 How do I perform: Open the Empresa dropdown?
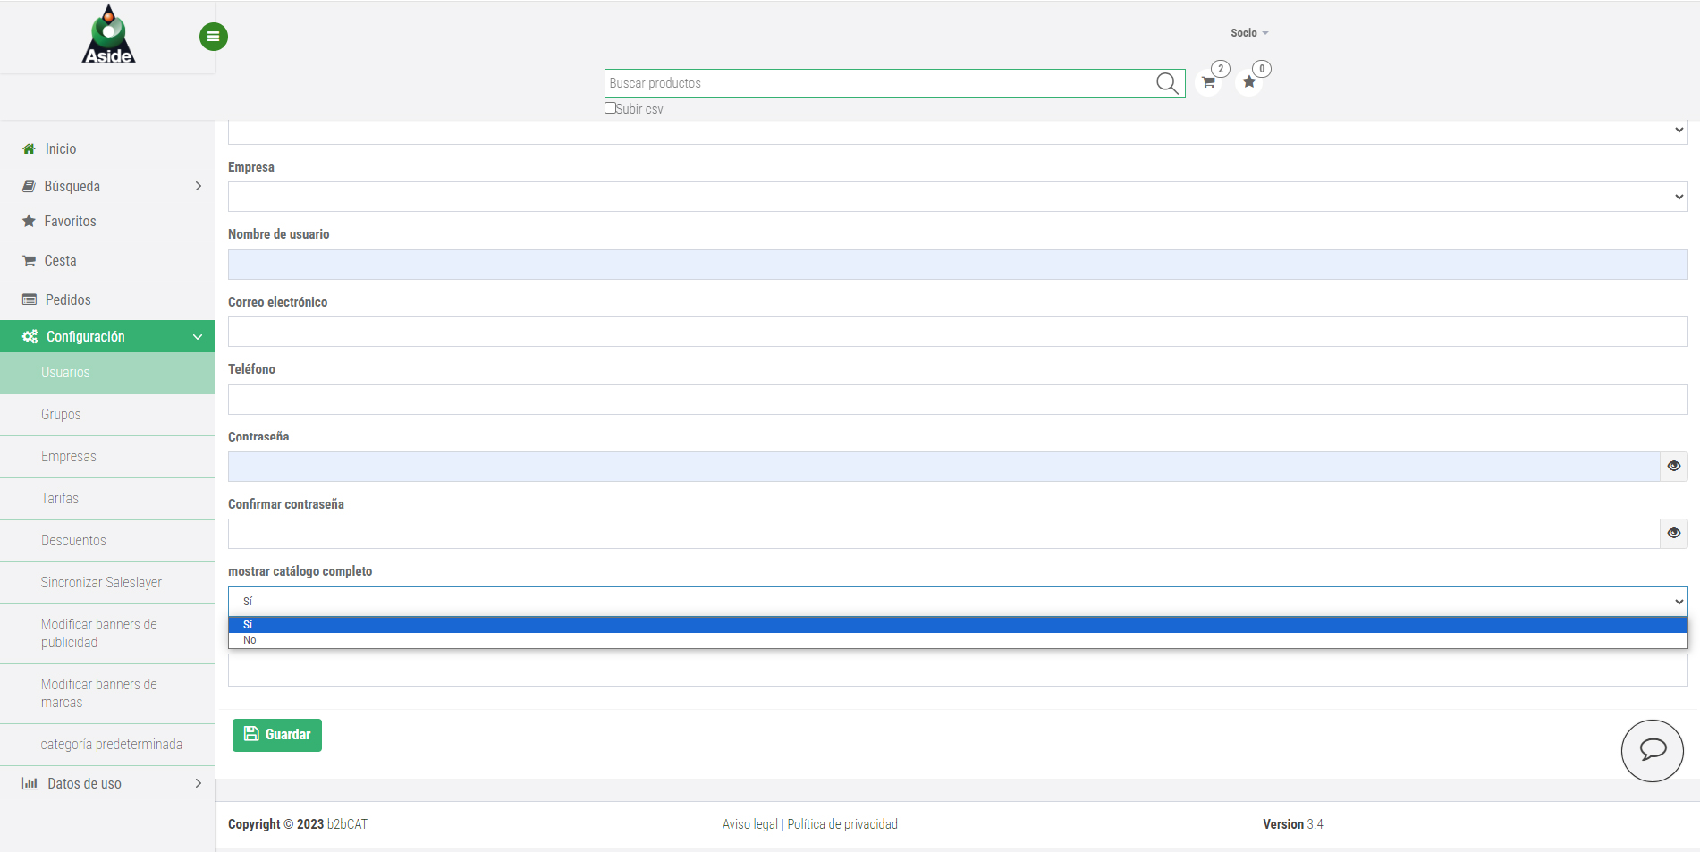(x=957, y=197)
